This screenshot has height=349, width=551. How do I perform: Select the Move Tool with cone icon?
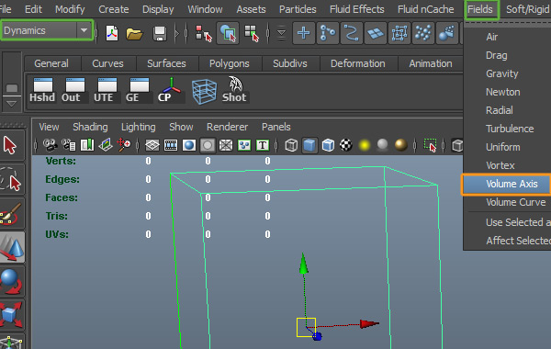11,247
